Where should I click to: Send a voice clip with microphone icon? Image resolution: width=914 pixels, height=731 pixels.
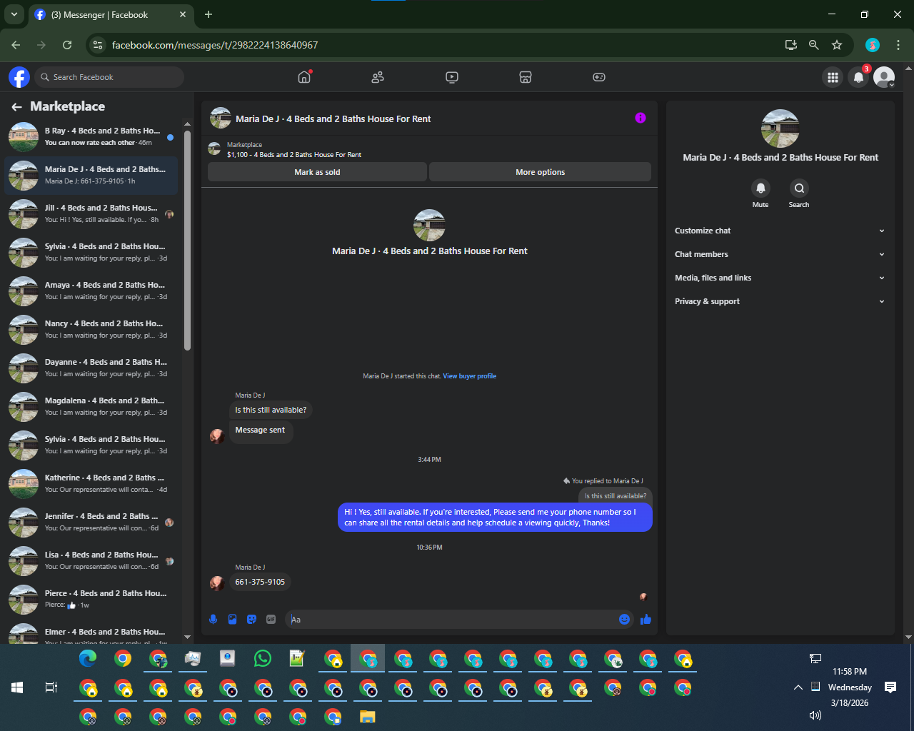(213, 620)
